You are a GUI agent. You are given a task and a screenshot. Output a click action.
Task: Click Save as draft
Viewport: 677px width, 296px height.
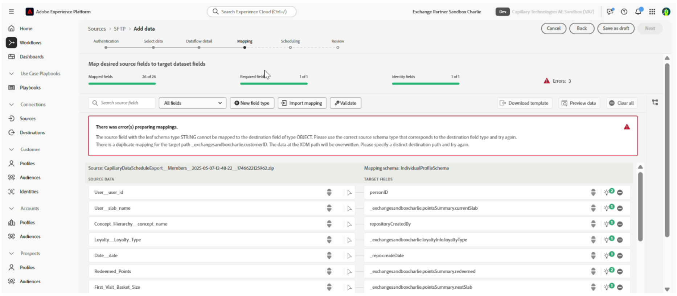[616, 28]
